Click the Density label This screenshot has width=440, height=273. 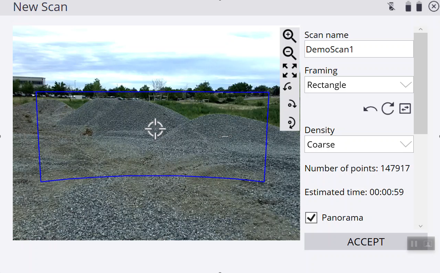click(x=319, y=130)
